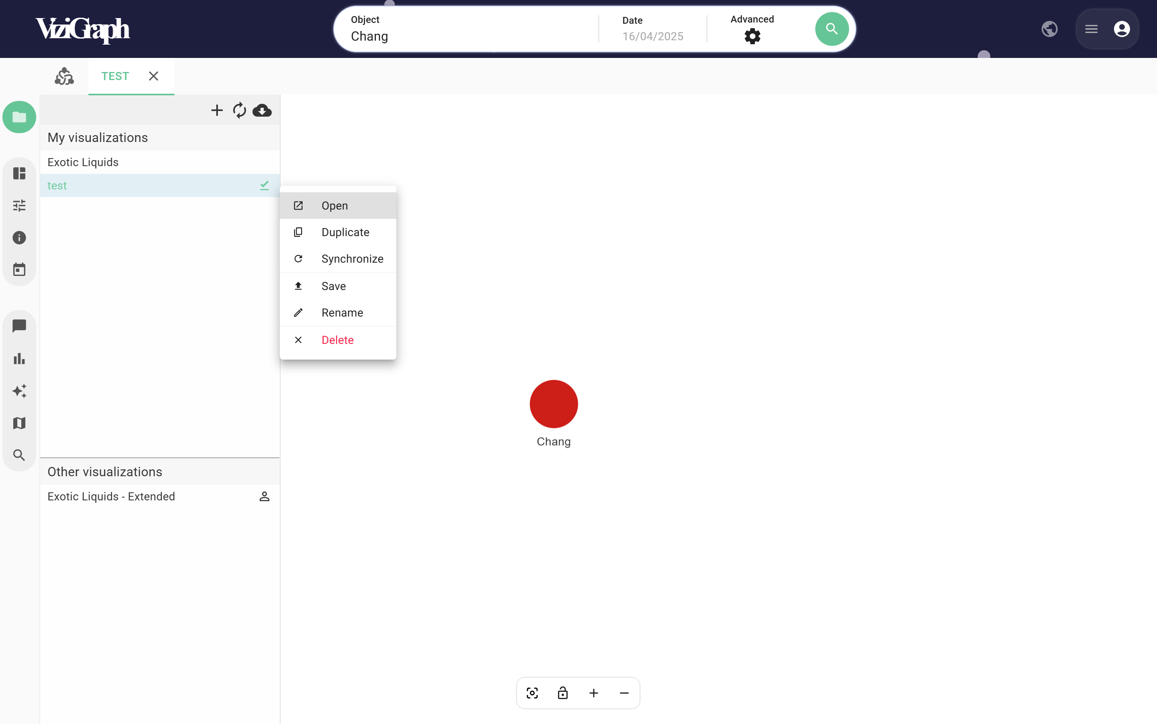Choose Synchronize from the context menu
This screenshot has height=724, width=1157.
point(352,259)
